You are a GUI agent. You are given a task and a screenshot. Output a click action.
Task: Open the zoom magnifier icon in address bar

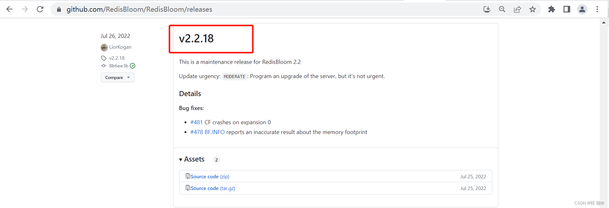[x=502, y=9]
